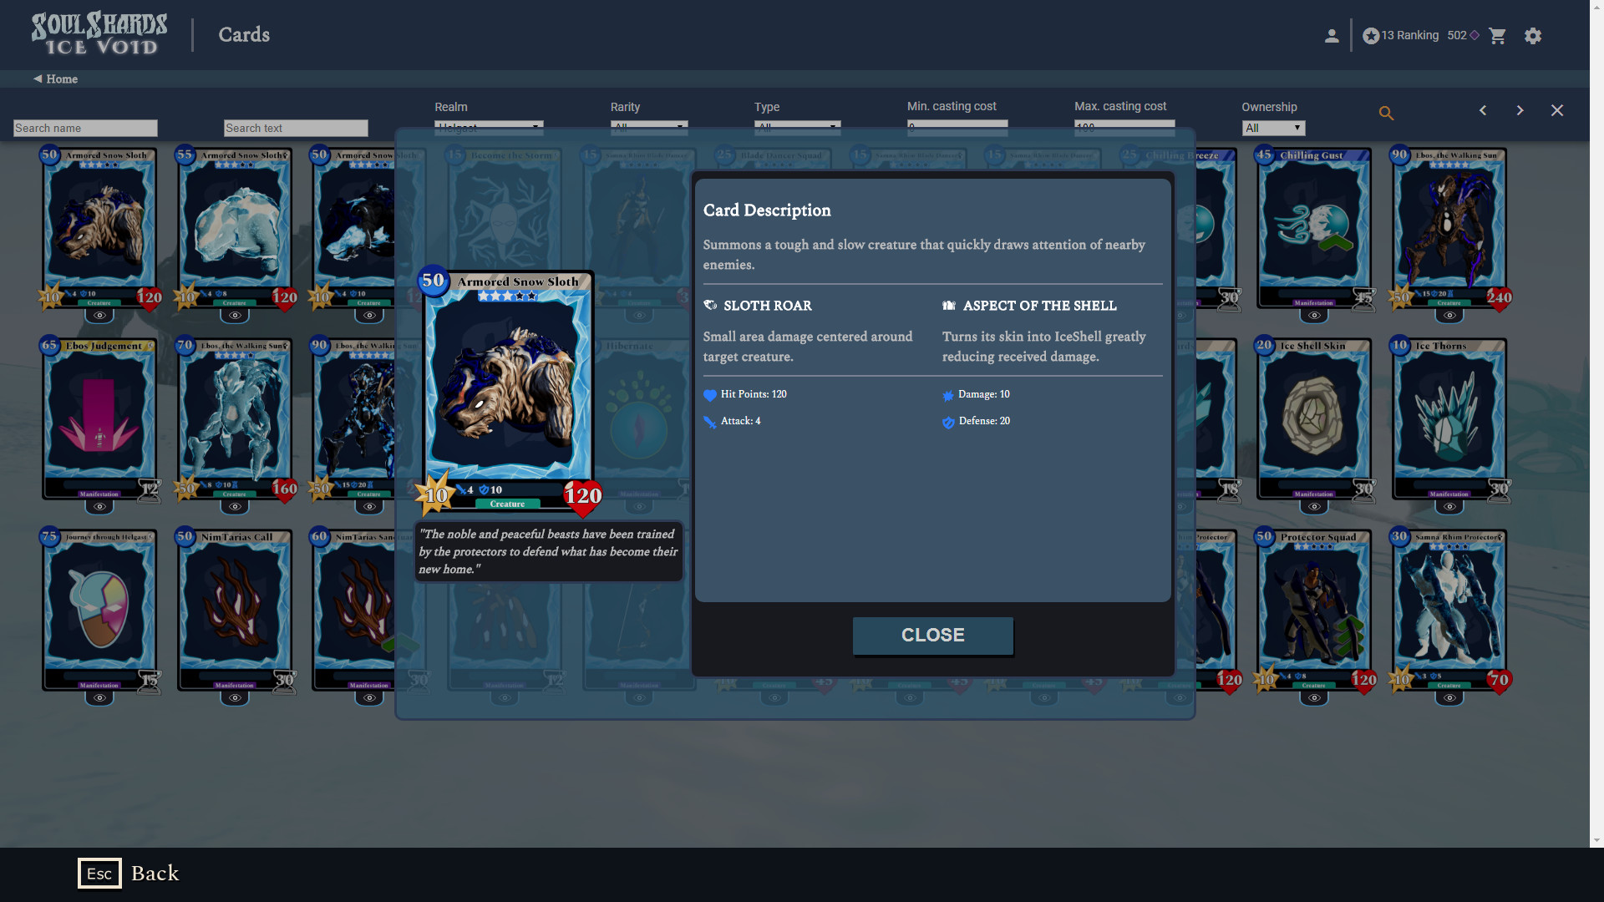Image resolution: width=1604 pixels, height=902 pixels.
Task: Click the Defense shield icon
Action: pyautogui.click(x=947, y=421)
